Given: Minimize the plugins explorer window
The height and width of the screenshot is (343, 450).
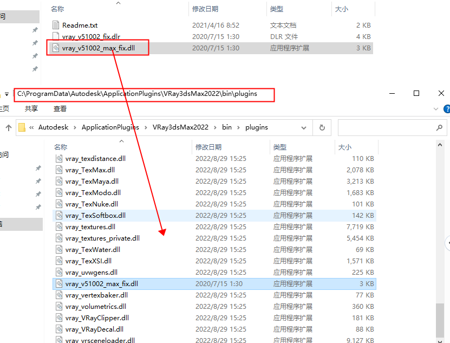Looking at the screenshot, I should 392,93.
